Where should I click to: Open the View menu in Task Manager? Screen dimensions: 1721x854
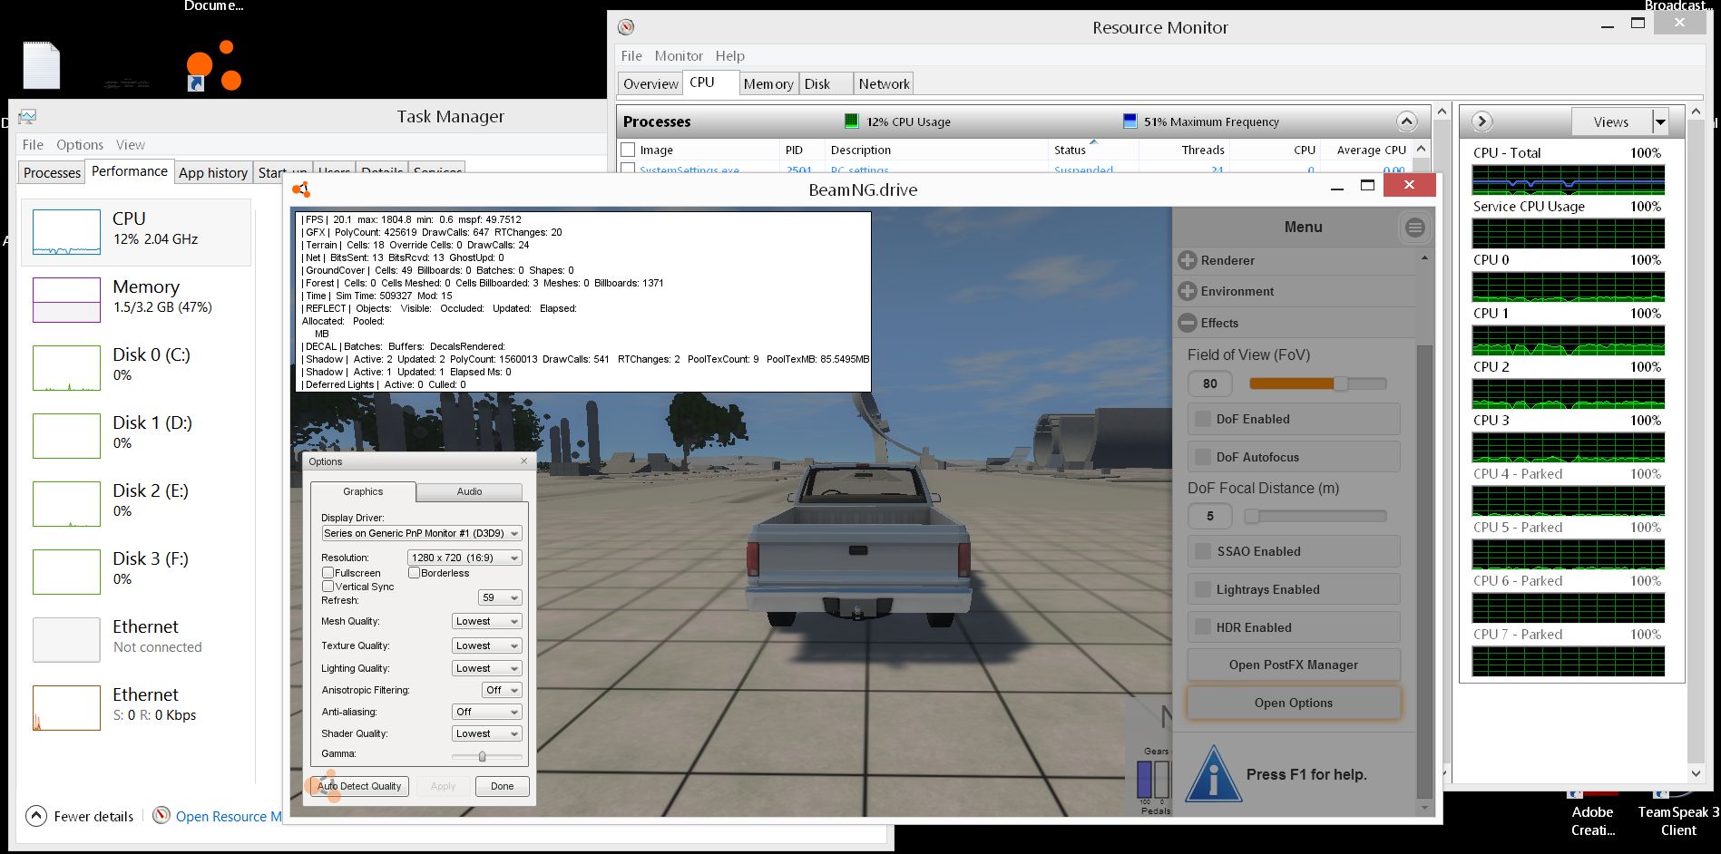click(131, 144)
